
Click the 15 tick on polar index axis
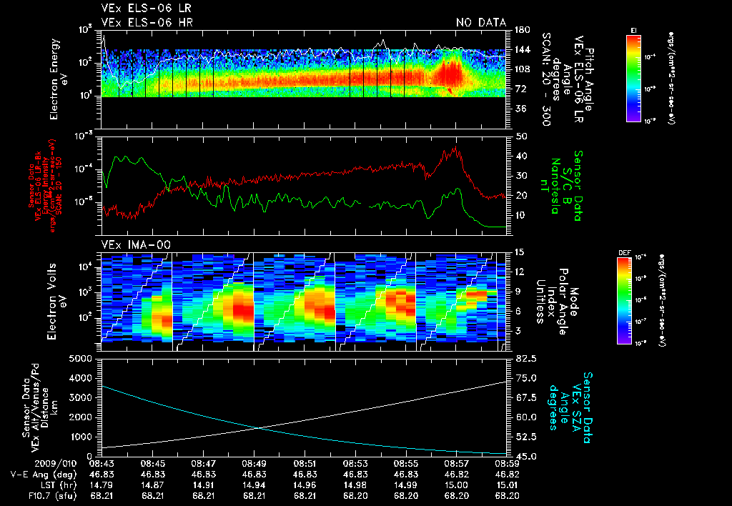520,252
